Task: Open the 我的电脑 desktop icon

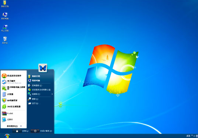Action: pos(5,16)
